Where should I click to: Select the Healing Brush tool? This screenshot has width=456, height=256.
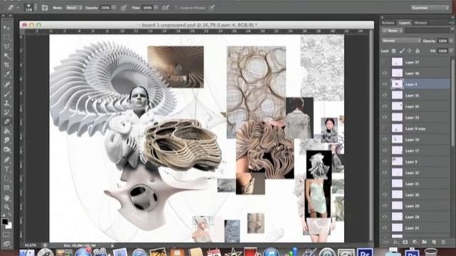click(x=6, y=84)
